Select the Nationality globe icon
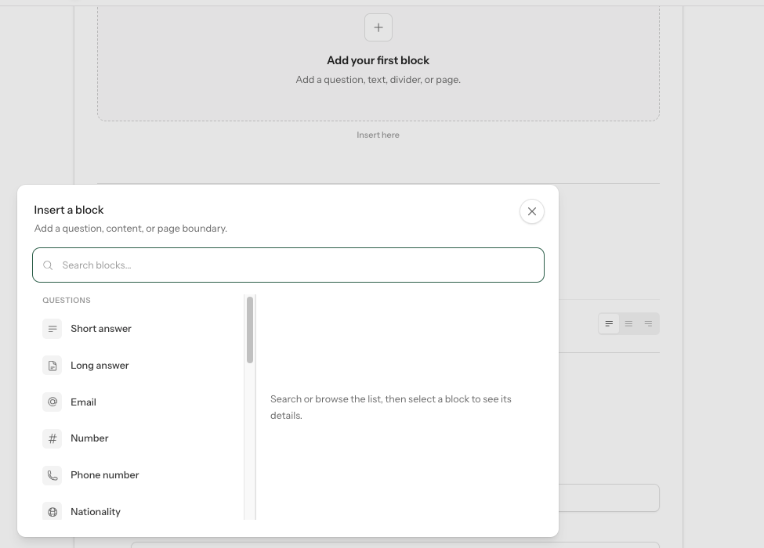Viewport: 764px width, 548px height. [x=53, y=511]
